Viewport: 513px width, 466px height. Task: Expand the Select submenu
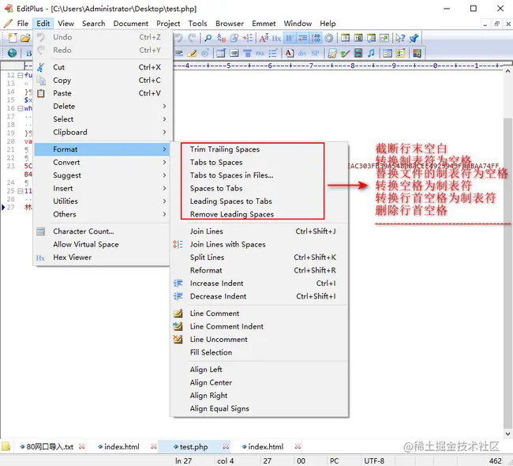coord(102,119)
